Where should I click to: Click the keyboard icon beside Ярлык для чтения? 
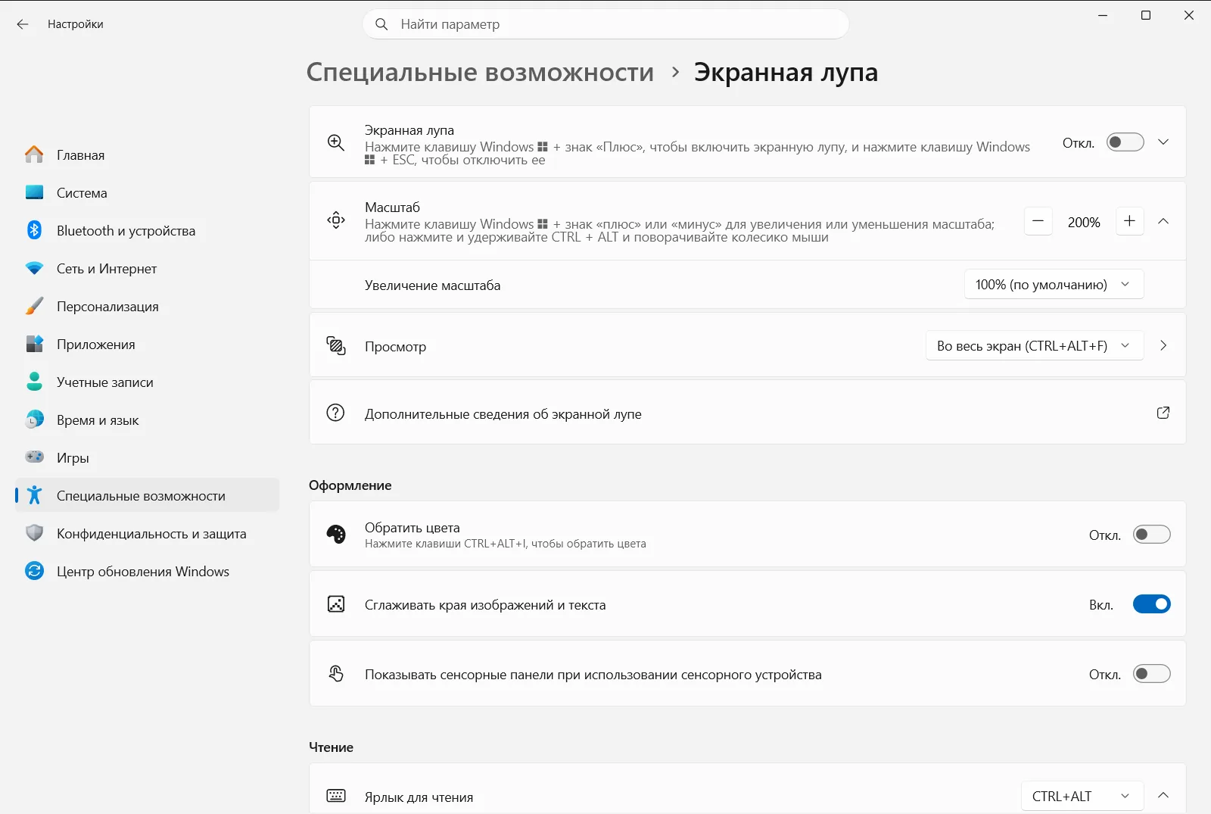tap(336, 795)
